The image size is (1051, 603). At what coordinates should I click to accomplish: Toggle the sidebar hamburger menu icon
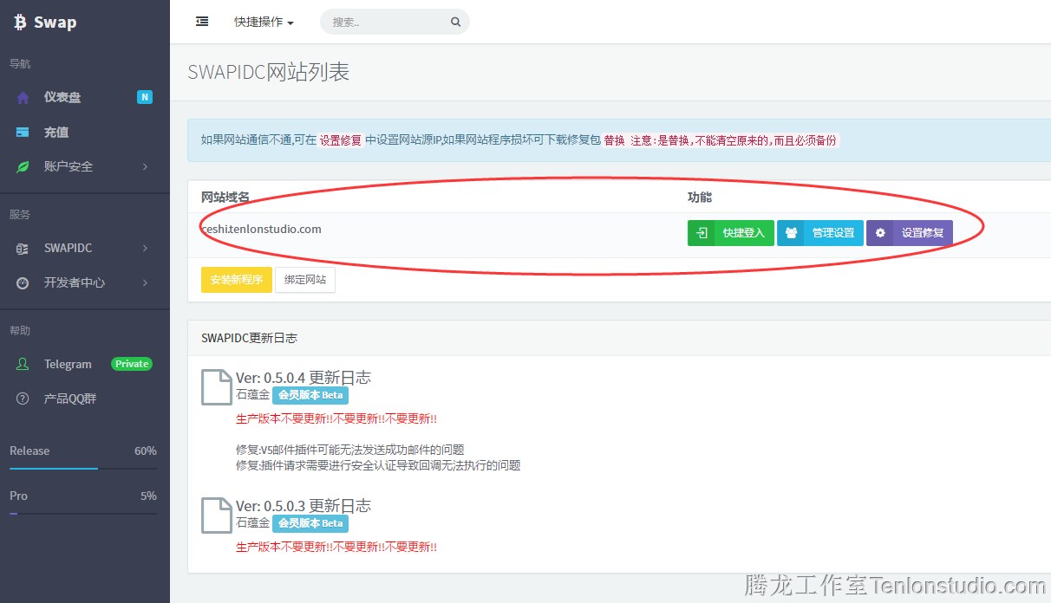[202, 22]
